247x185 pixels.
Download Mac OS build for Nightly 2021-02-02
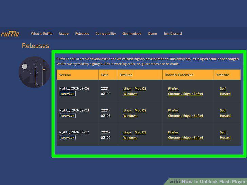(140, 132)
